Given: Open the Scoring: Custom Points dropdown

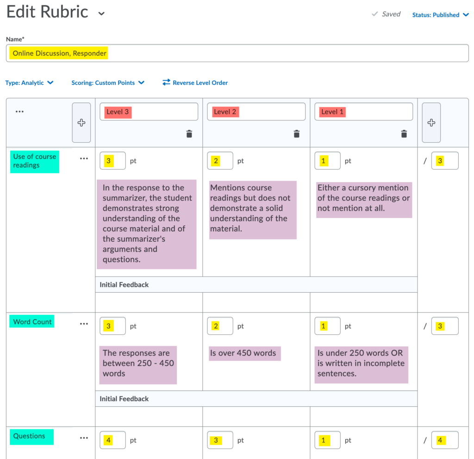Looking at the screenshot, I should tap(107, 82).
